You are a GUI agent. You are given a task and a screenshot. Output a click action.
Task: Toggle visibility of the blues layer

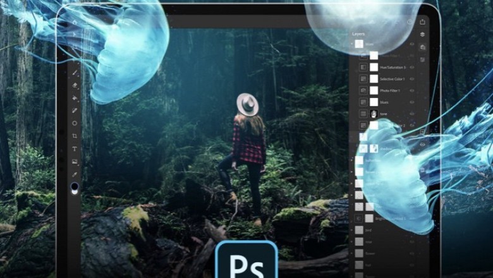411,102
